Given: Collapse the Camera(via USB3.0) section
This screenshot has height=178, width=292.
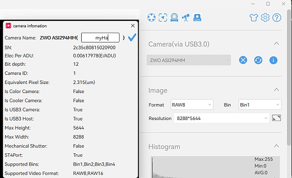Looking at the screenshot, I should pyautogui.click(x=276, y=44).
